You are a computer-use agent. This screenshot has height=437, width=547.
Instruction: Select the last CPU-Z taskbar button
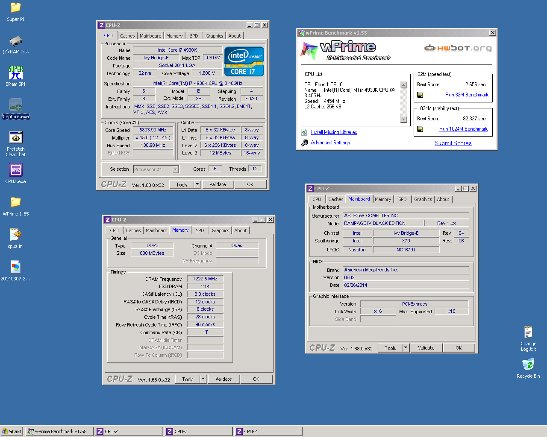pos(268,431)
